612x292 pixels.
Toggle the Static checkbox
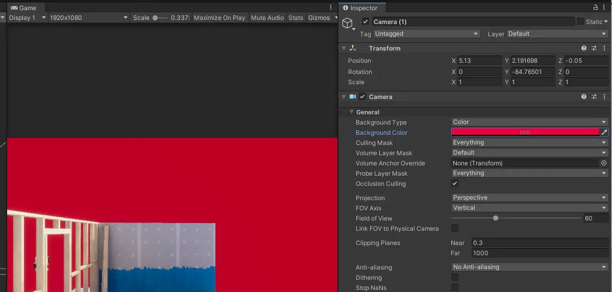[x=580, y=22]
